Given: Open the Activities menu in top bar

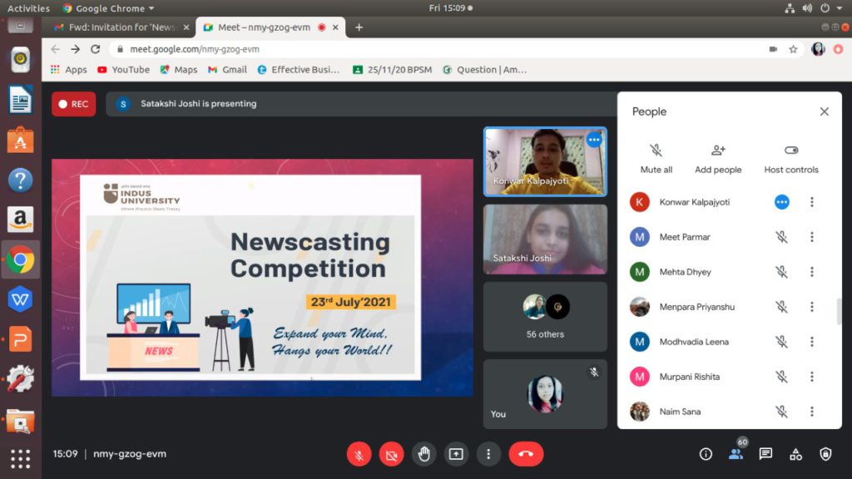Looking at the screenshot, I should click(x=28, y=8).
